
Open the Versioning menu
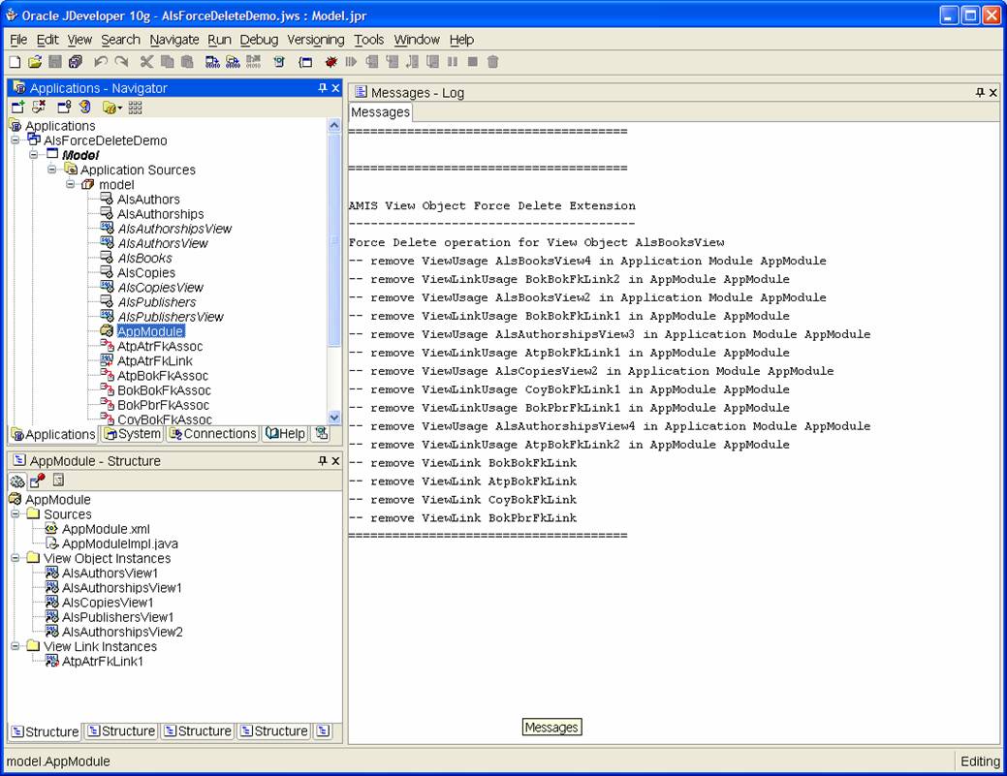(315, 40)
